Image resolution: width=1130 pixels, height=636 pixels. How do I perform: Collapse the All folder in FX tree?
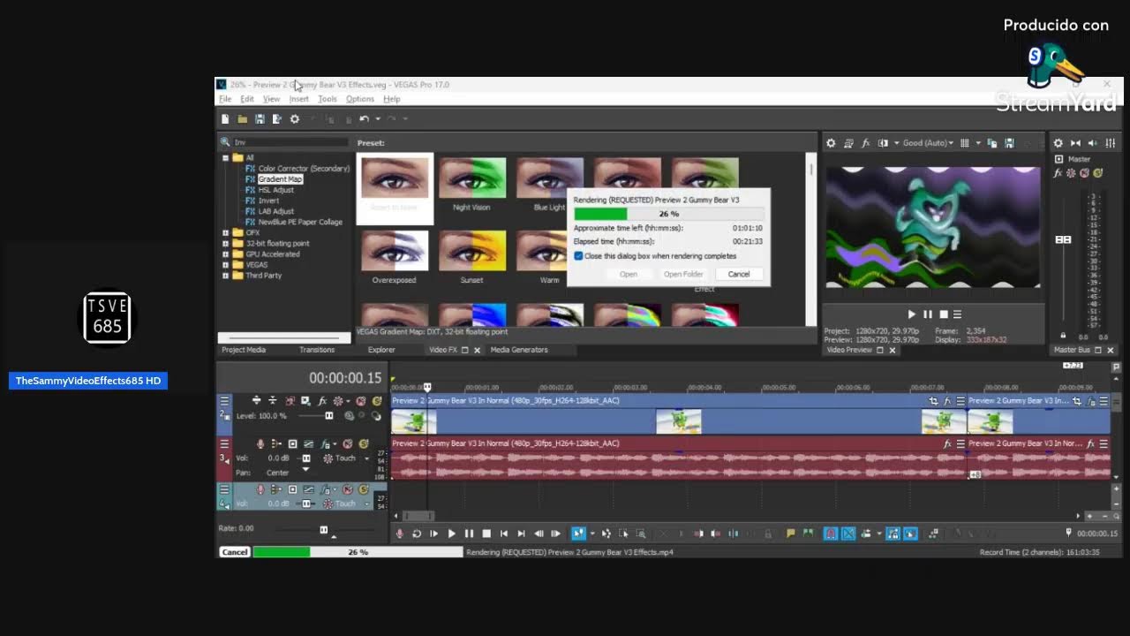point(225,158)
